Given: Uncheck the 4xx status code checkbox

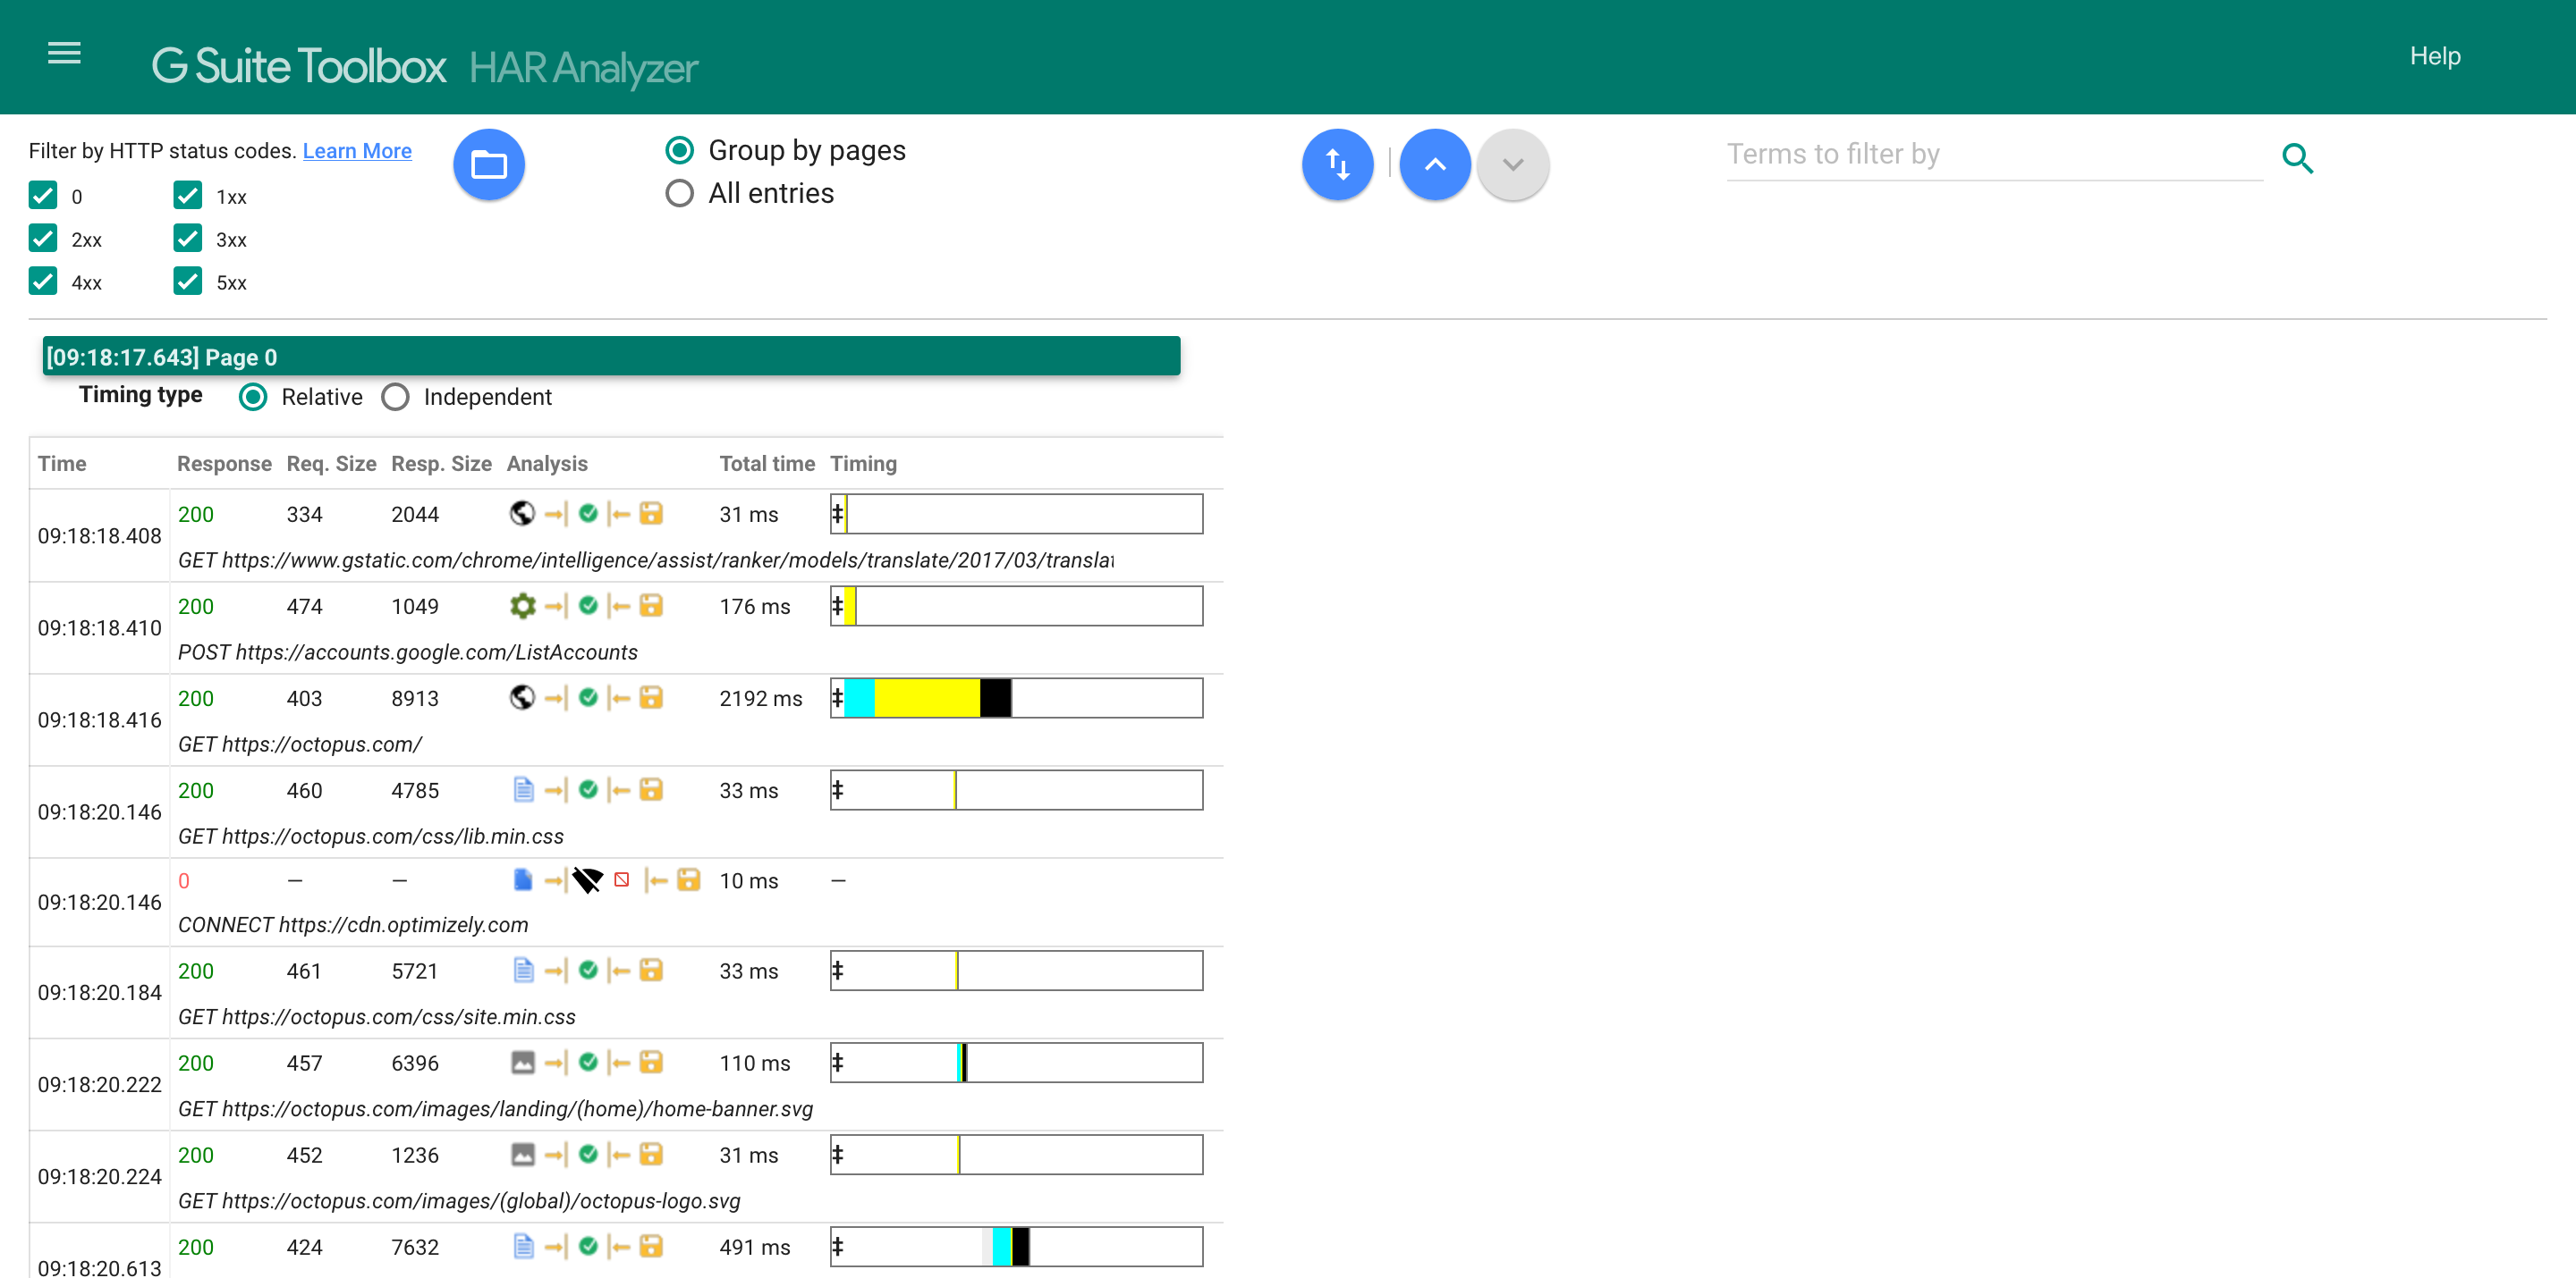Looking at the screenshot, I should point(43,282).
